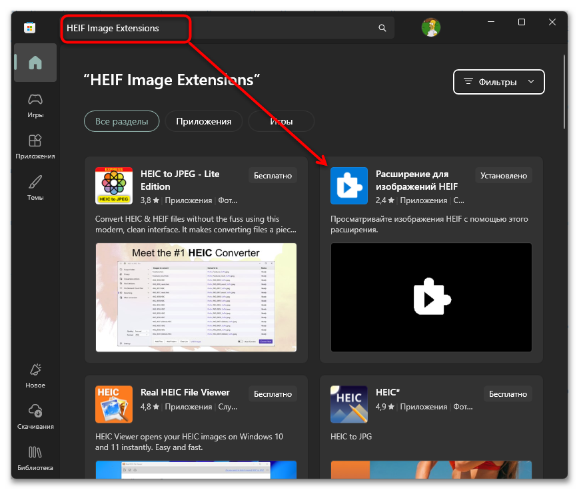
Task: Click the search magnifier icon
Action: coord(382,28)
